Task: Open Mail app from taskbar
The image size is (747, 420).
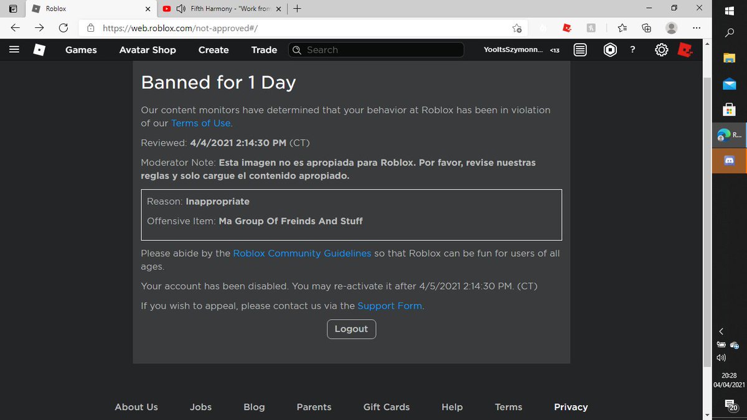Action: (x=730, y=83)
